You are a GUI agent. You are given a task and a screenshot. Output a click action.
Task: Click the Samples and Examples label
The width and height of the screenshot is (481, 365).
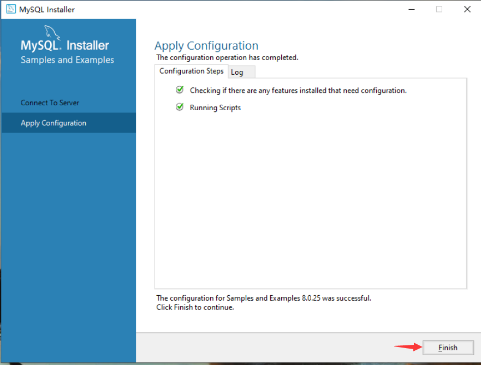[67, 60]
